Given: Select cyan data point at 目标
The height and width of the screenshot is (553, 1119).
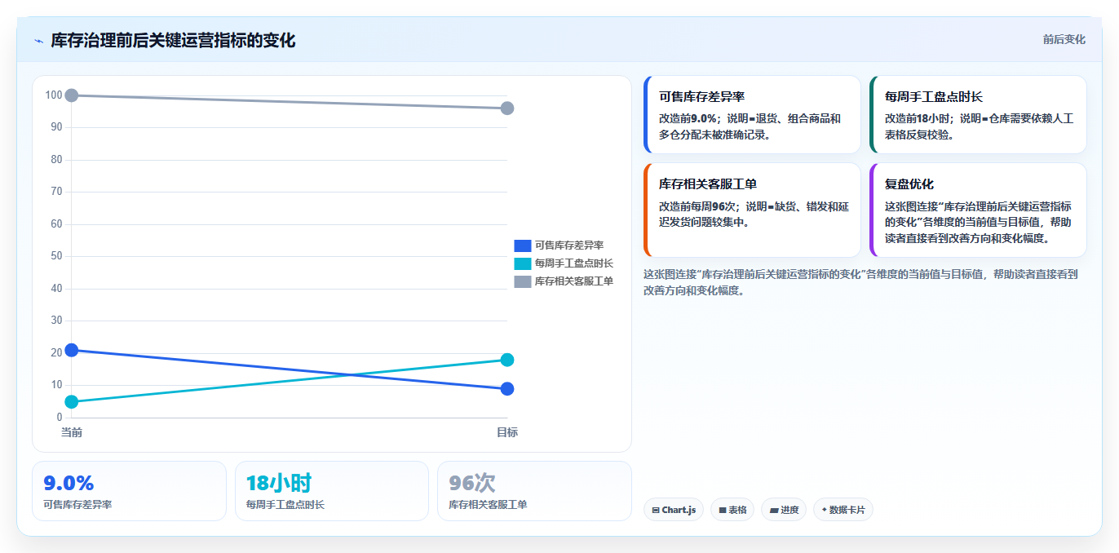Looking at the screenshot, I should (x=506, y=360).
